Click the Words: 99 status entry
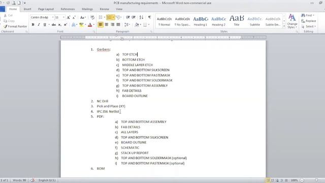This screenshot has width=325, height=183. point(19,180)
